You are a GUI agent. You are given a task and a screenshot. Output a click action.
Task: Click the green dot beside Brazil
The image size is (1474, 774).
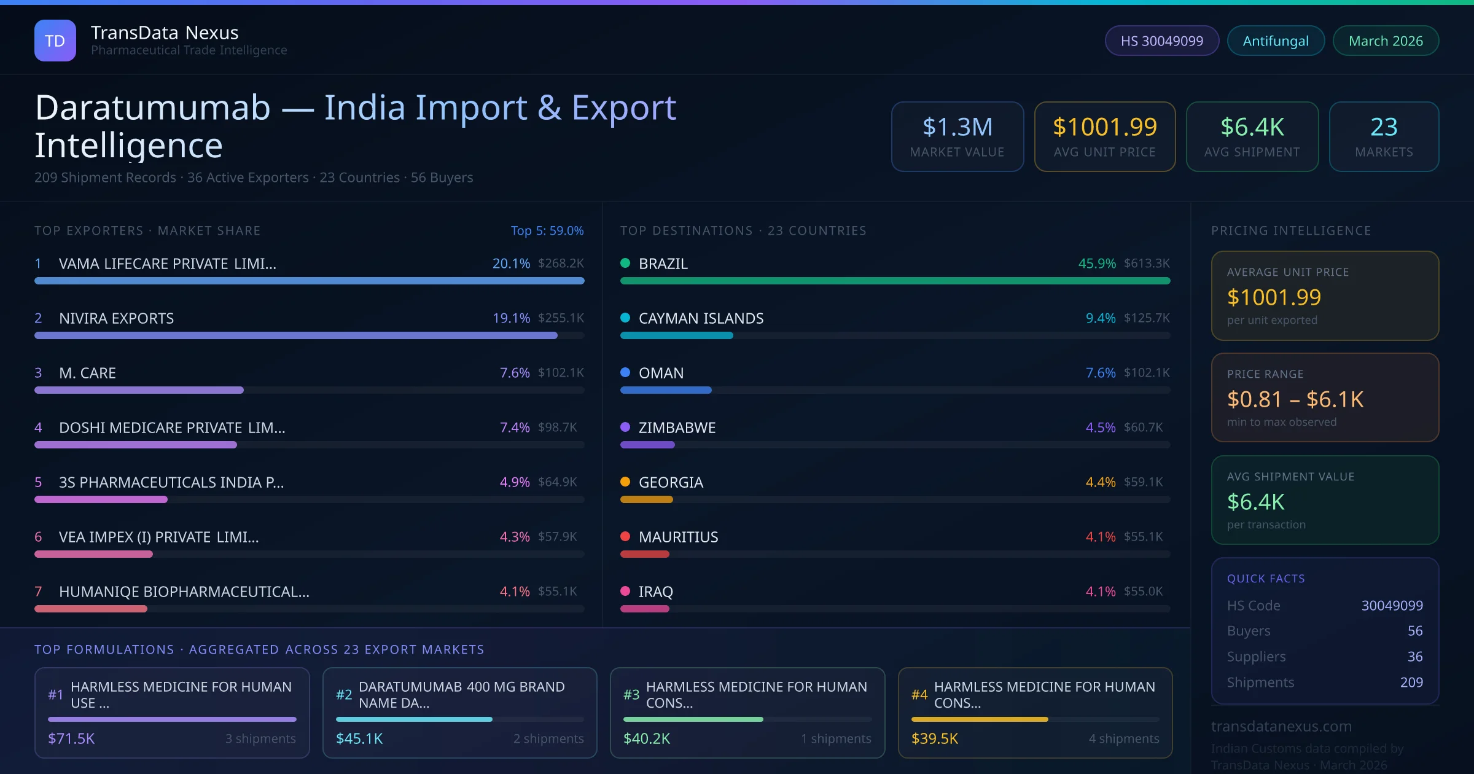(625, 264)
